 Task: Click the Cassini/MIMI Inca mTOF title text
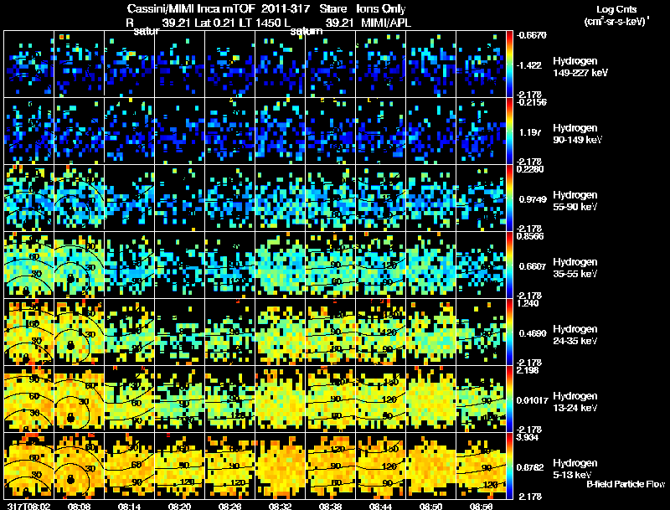click(x=191, y=8)
